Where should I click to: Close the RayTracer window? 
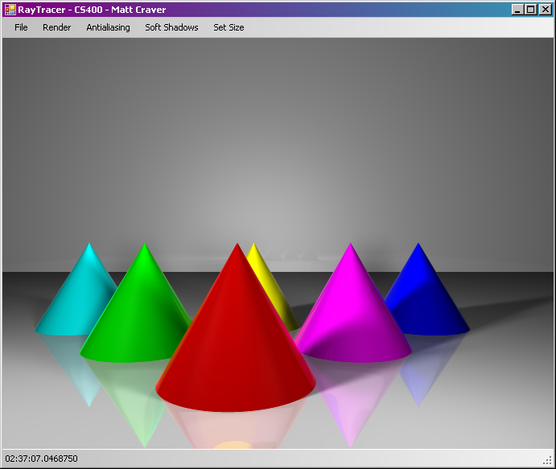[545, 10]
